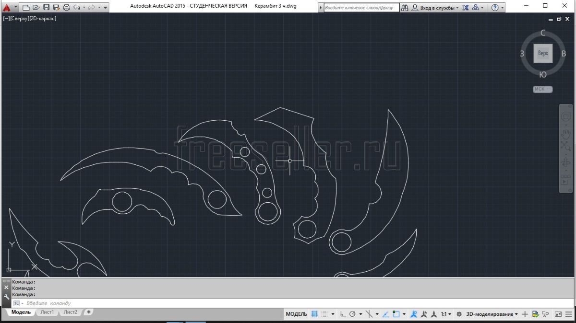Expand the Quick Access Toolbar customize arrow
The image size is (576, 323).
point(106,7)
